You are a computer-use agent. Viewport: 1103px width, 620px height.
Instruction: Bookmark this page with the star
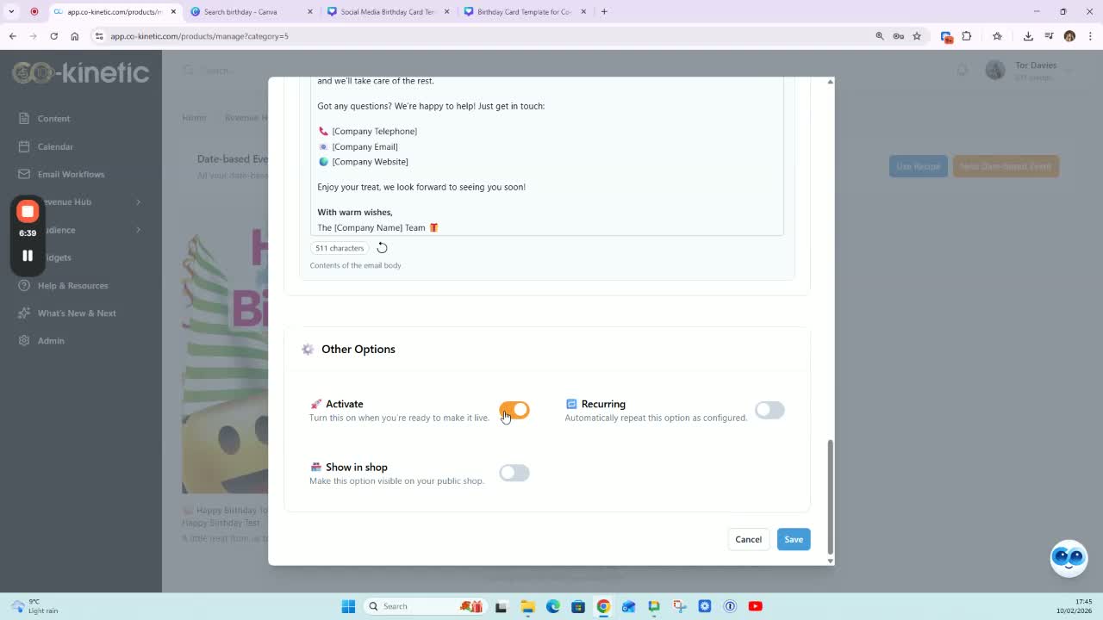[x=917, y=36]
